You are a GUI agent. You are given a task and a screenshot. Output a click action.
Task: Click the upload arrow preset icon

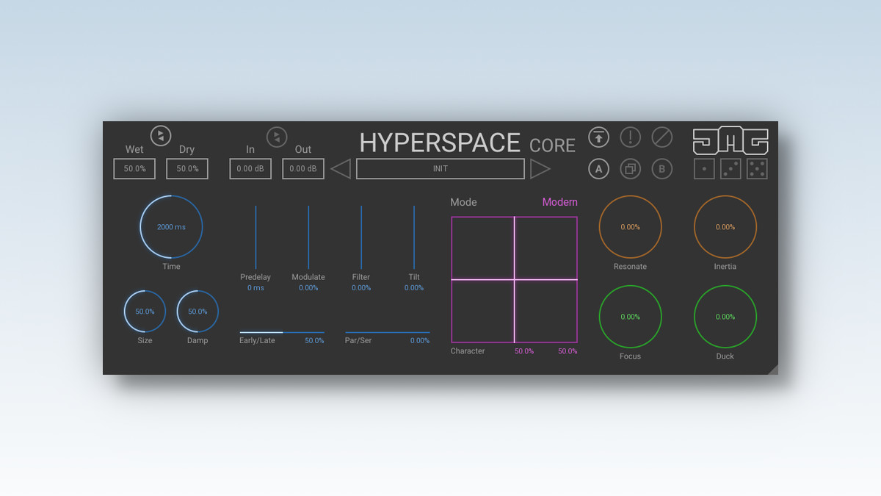click(598, 137)
